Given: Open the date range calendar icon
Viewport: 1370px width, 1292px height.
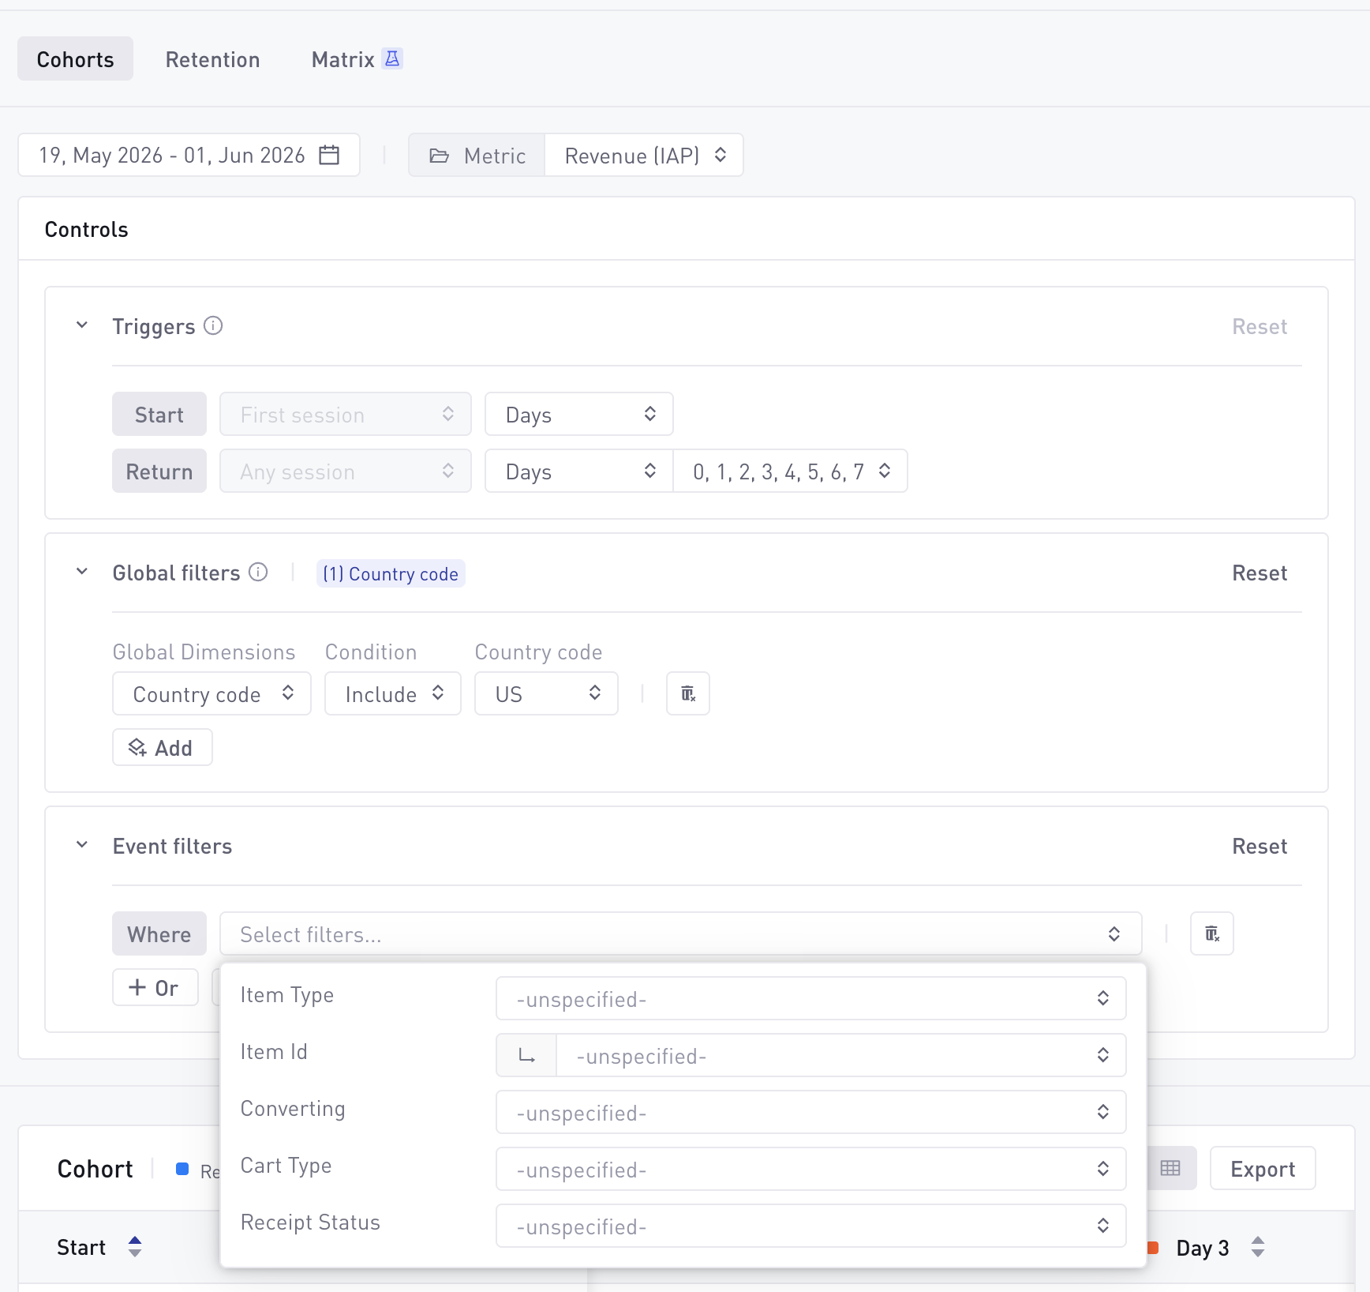Looking at the screenshot, I should pos(329,155).
